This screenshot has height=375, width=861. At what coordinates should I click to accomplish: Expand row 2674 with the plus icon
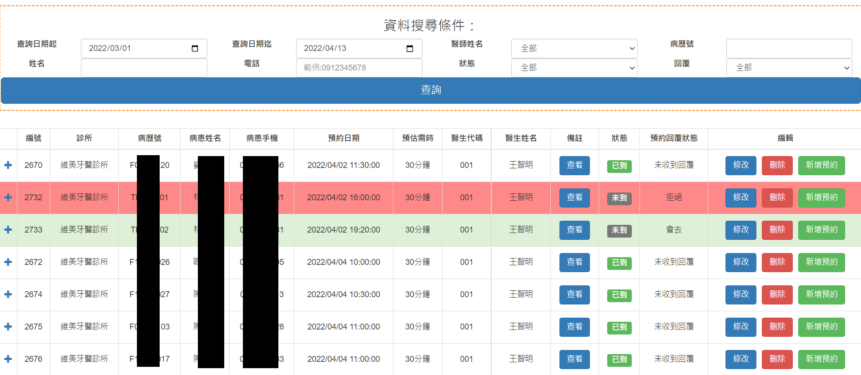click(x=8, y=294)
